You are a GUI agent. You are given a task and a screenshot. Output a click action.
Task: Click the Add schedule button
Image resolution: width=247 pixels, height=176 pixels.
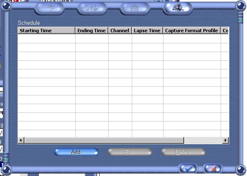[77, 152]
